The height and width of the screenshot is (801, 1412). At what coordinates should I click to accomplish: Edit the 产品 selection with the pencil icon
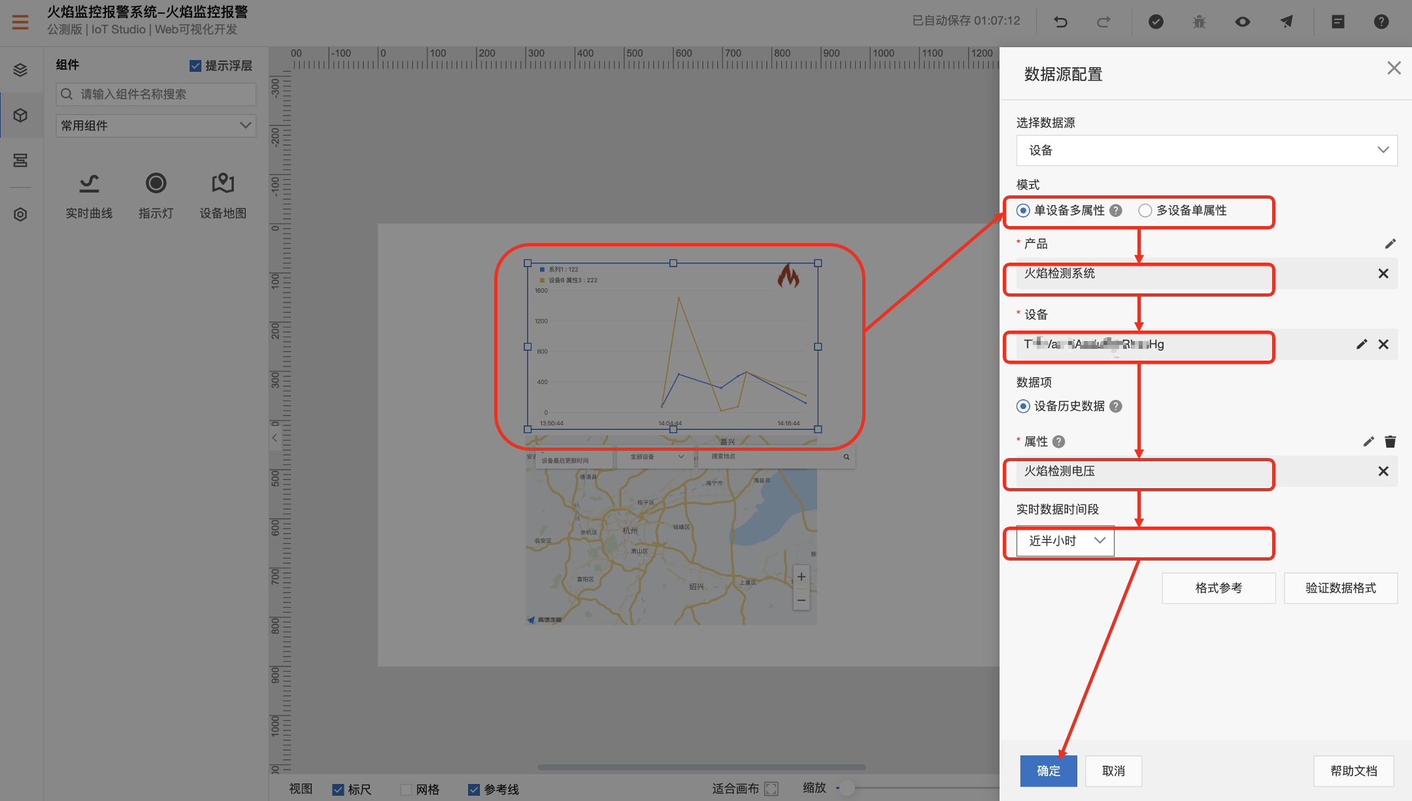1390,244
